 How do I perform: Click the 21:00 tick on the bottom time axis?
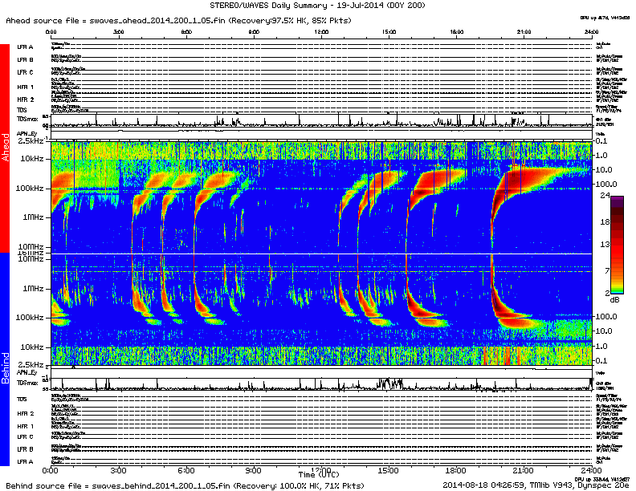click(x=524, y=471)
